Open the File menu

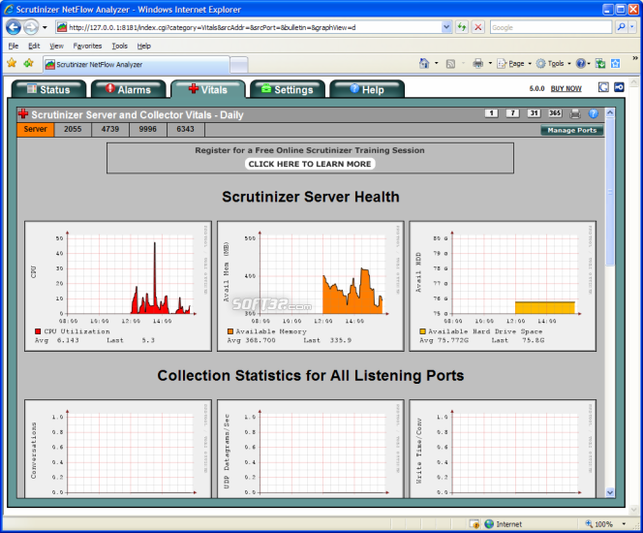pyautogui.click(x=14, y=46)
